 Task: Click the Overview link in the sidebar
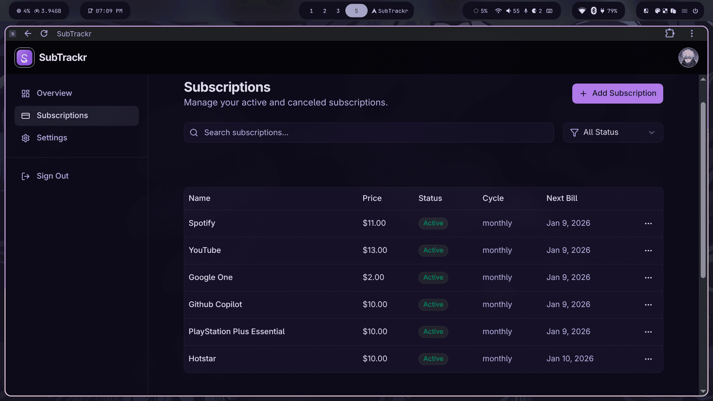point(54,93)
